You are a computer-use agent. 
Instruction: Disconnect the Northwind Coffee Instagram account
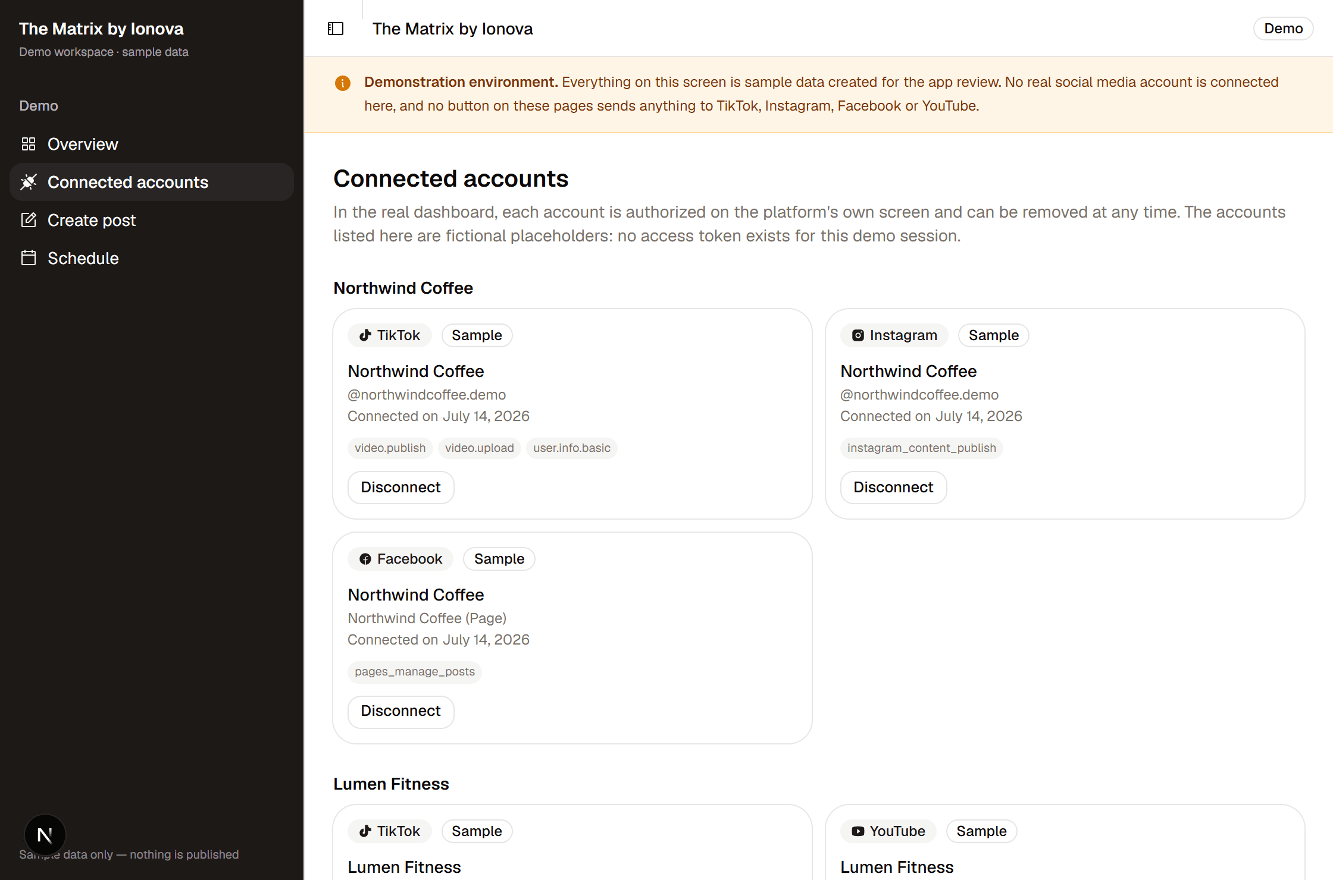(893, 488)
